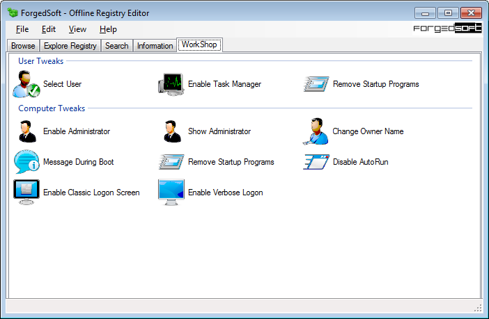The image size is (489, 319).
Task: Click the Enable Verbose Logon monitor icon
Action: (171, 193)
